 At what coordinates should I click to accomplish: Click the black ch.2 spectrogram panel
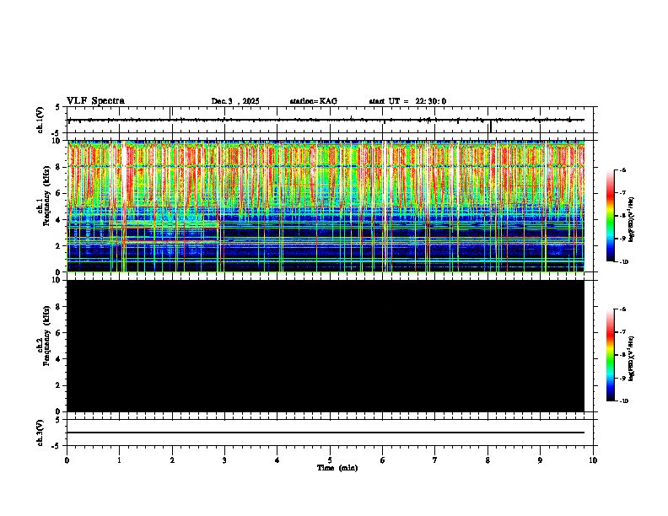(326, 346)
